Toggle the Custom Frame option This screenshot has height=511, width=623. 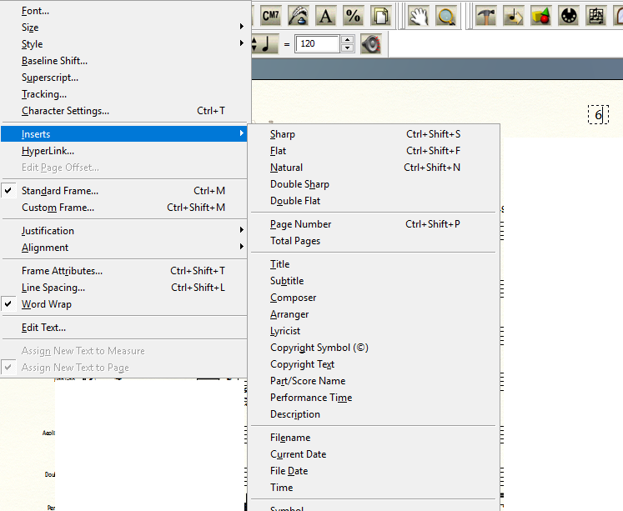coord(58,208)
